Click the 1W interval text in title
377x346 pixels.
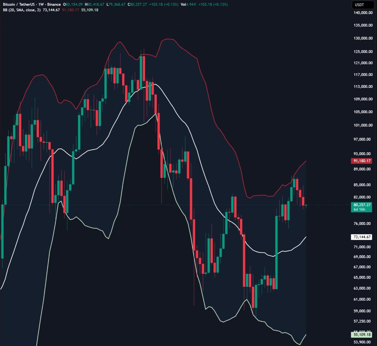point(41,4)
